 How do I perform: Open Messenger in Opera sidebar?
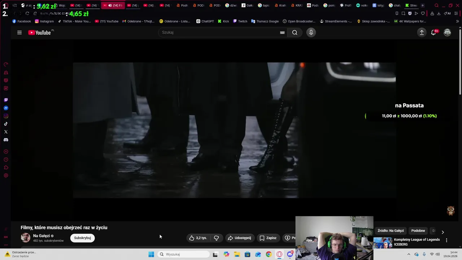(6, 108)
